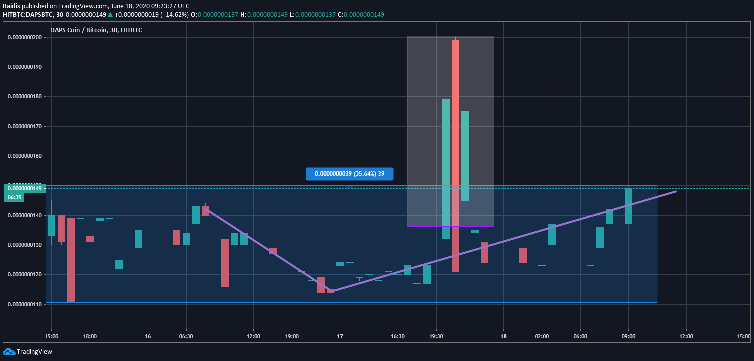Click the time axis date label 17
Viewport: 754px width, 361px height.
coord(340,336)
